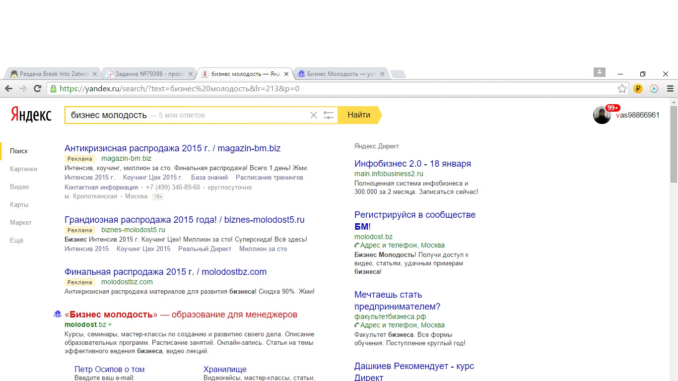Open «Бизнес молодость» — образование для менеджеров result
Image resolution: width=678 pixels, height=381 pixels.
(181, 315)
